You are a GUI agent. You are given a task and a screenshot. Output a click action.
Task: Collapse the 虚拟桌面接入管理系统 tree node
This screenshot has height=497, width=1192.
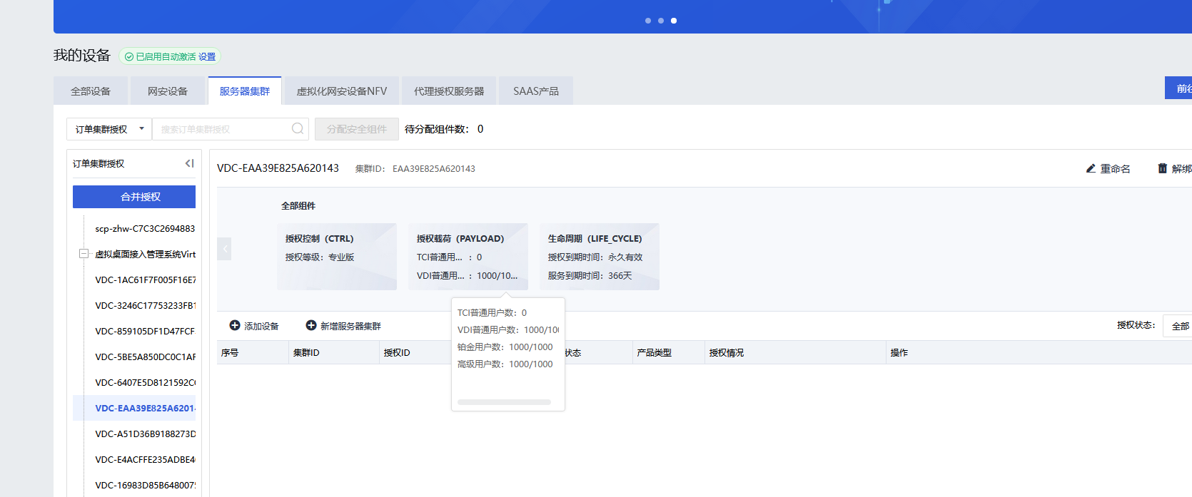pos(84,254)
